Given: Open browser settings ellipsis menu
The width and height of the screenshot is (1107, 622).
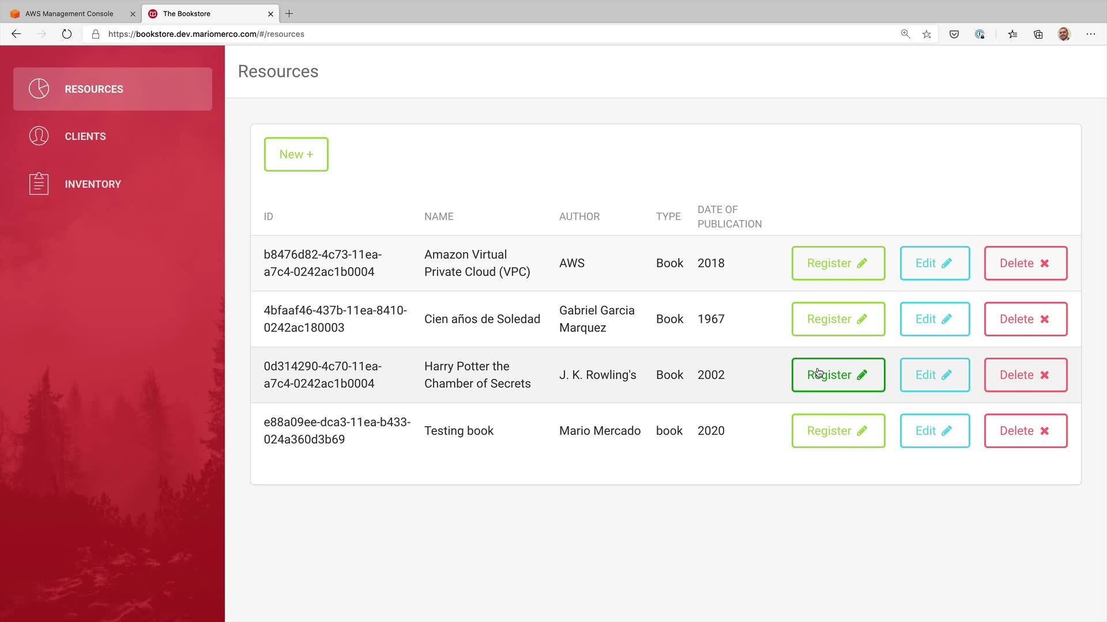Looking at the screenshot, I should coord(1090,34).
